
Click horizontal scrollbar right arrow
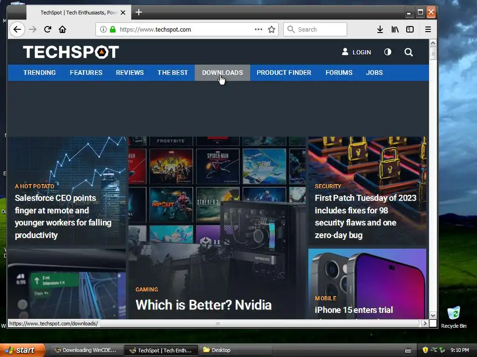click(425, 324)
